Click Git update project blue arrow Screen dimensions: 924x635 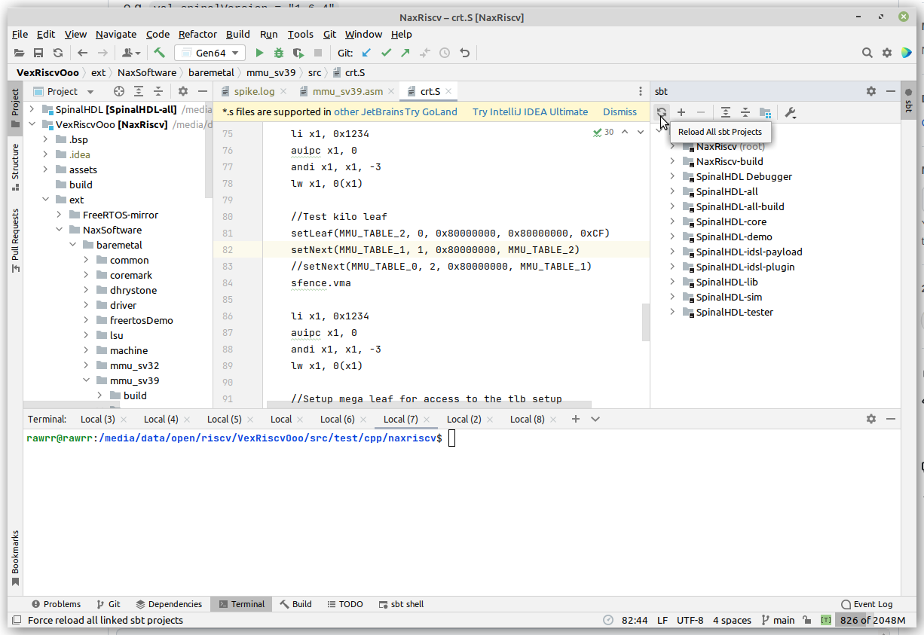[366, 53]
